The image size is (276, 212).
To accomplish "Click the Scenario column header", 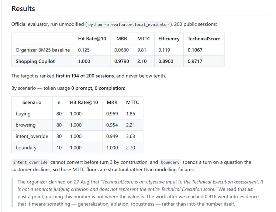I will 32,102.
